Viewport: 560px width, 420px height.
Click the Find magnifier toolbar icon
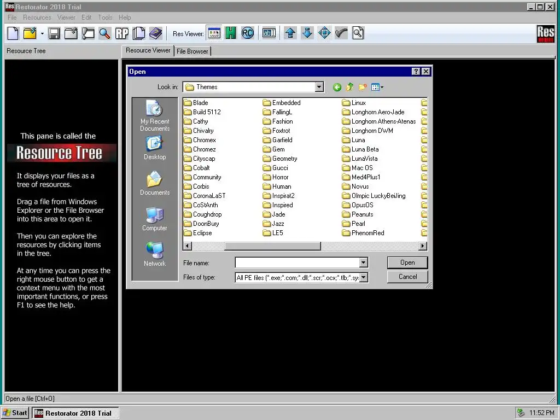[x=104, y=33]
